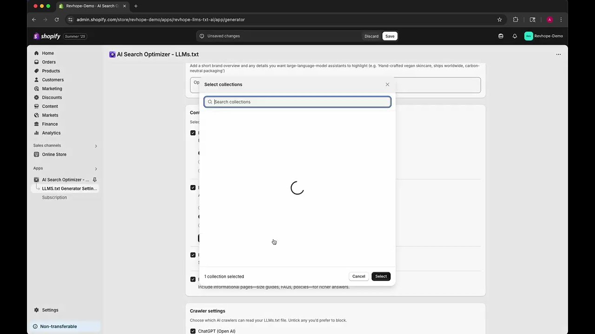This screenshot has width=595, height=334.
Task: Click the AI Search Optimizer app icon in sidebar
Action: (36, 180)
